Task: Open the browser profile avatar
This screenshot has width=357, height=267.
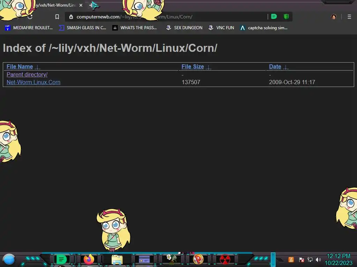Action: point(334,17)
